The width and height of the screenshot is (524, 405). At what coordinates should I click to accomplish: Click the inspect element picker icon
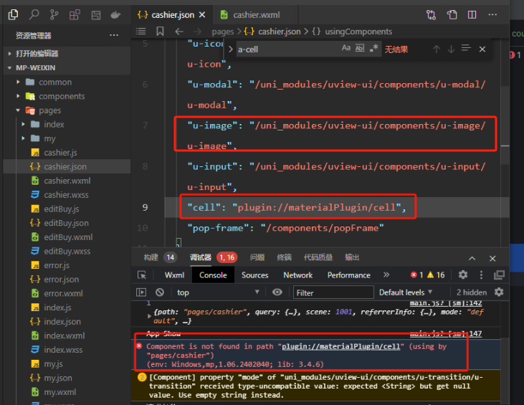[x=142, y=275]
